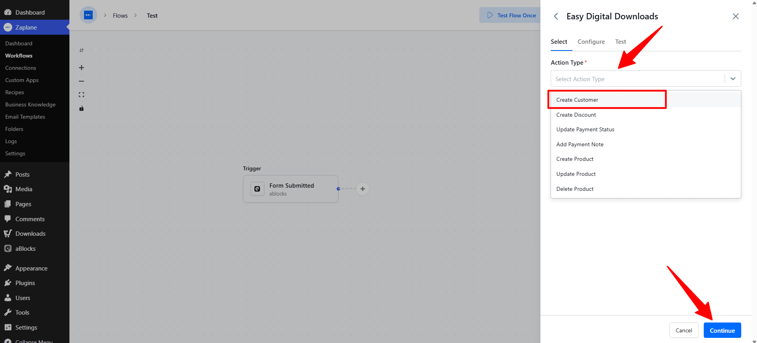
Task: Zoom in on the flow canvas
Action: pos(81,68)
